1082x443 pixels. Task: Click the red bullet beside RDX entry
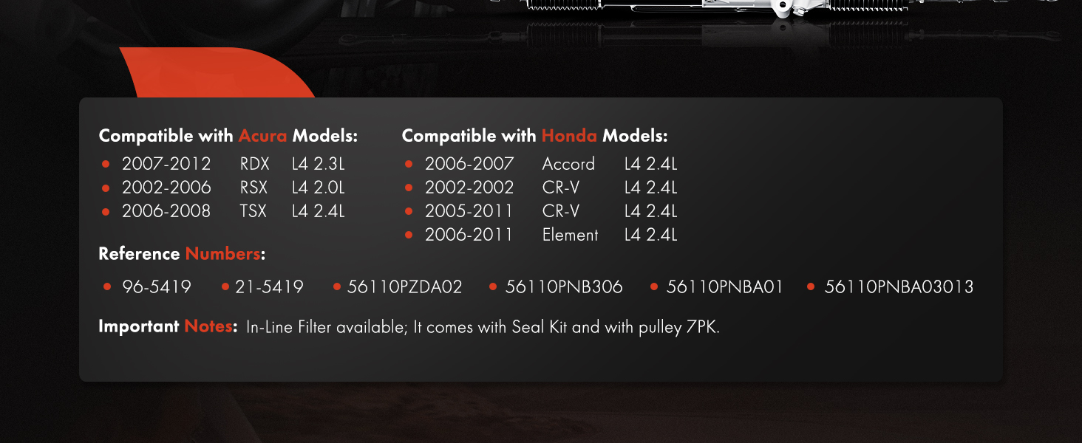(106, 164)
